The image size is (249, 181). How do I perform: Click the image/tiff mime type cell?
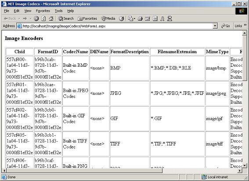tap(217, 144)
